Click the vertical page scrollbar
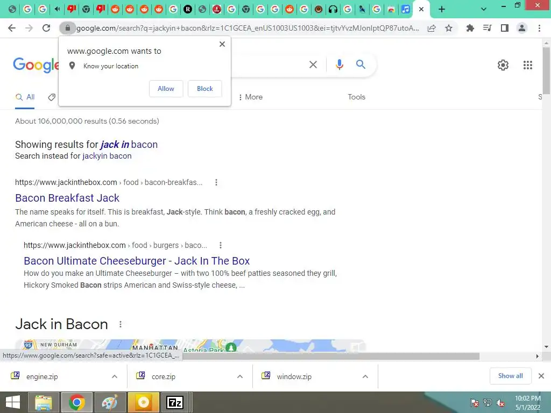Viewport: 551px width, 413px height. [546, 70]
